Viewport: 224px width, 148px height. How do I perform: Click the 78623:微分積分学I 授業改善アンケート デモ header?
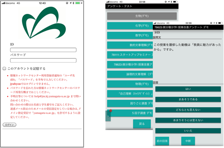(188, 27)
